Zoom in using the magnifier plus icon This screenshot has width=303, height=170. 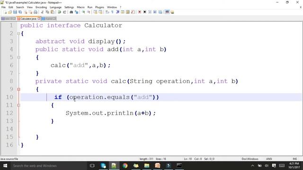click(x=83, y=12)
